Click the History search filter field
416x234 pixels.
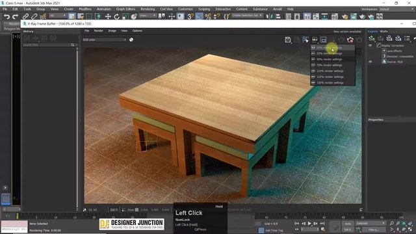46,45
